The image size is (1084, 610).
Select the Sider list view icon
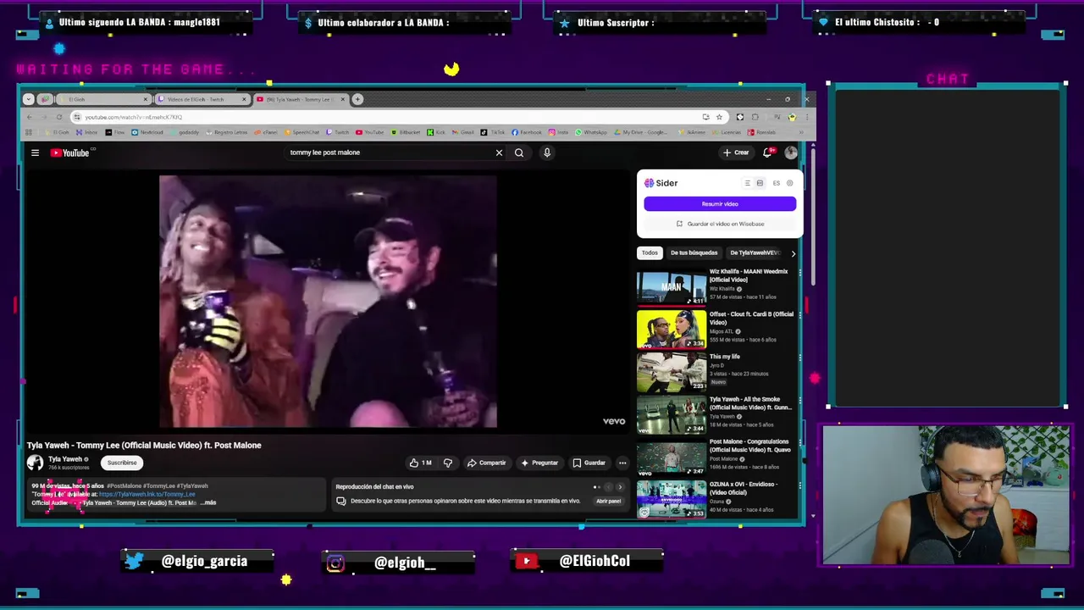[747, 183]
